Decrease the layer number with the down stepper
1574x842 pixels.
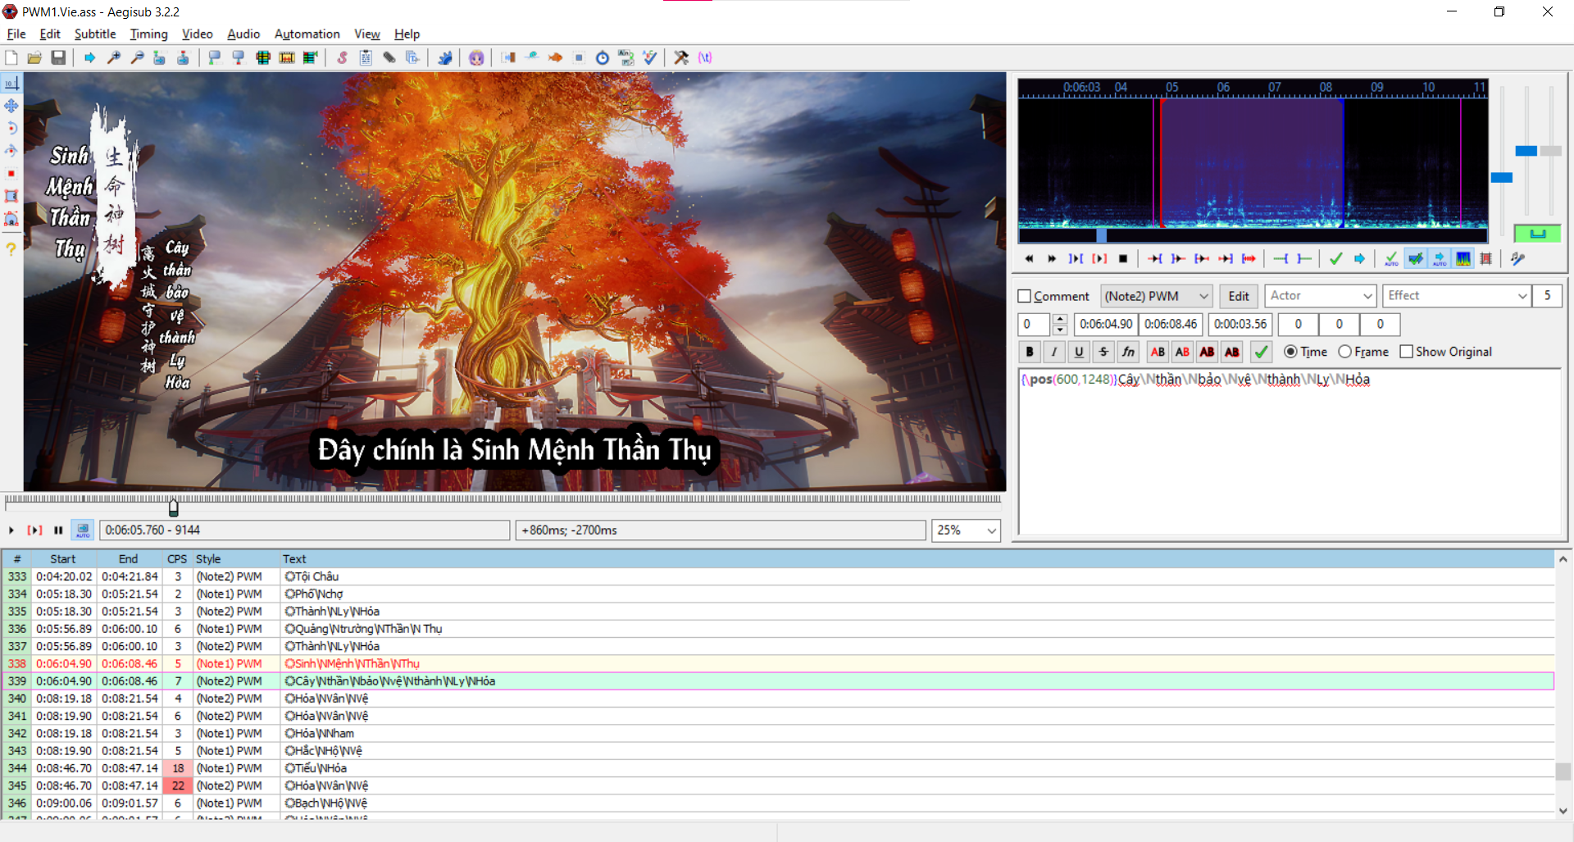click(1059, 330)
